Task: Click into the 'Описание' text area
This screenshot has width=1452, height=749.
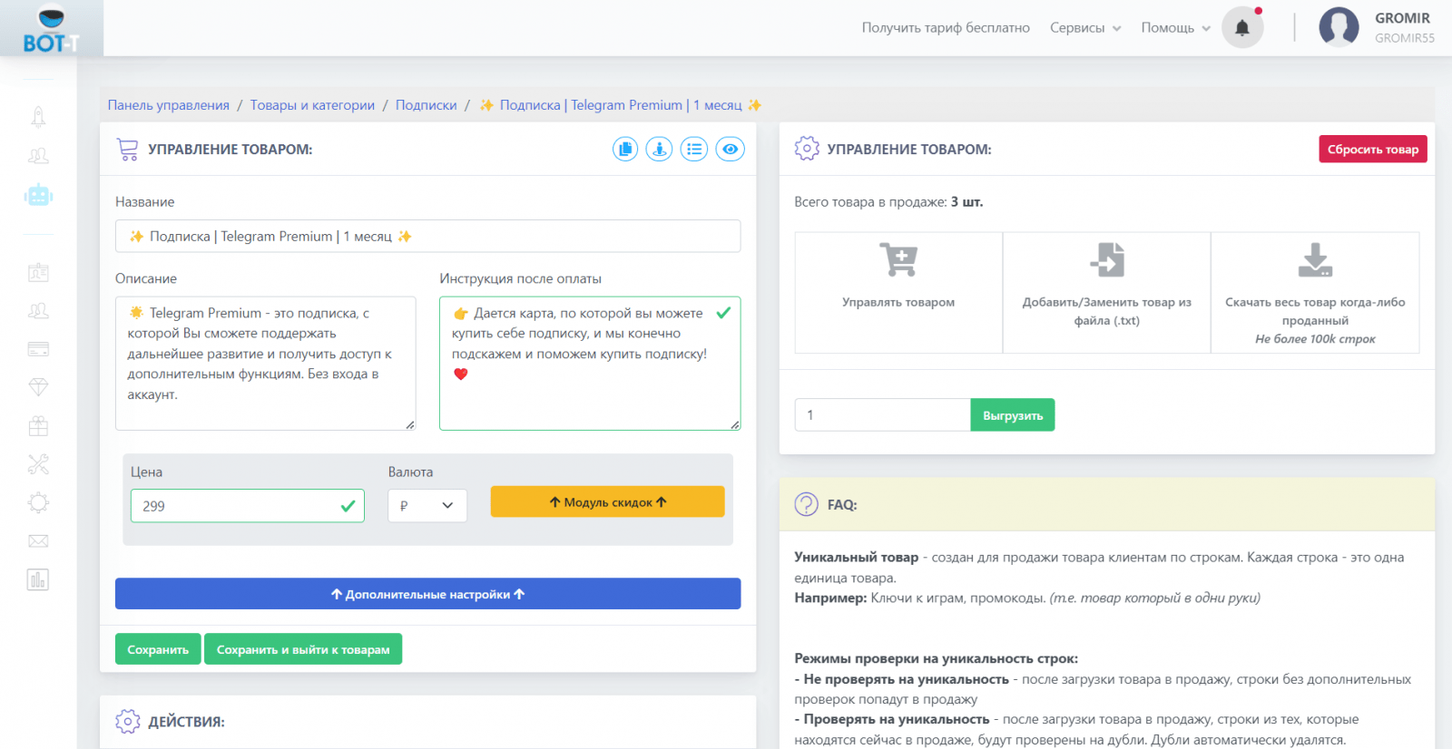Action: 266,364
